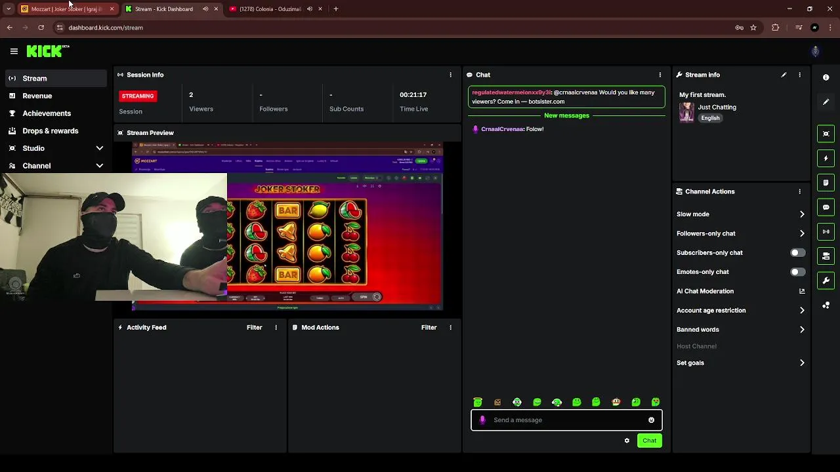Open Slow mode options
The height and width of the screenshot is (472, 840).
click(740, 214)
